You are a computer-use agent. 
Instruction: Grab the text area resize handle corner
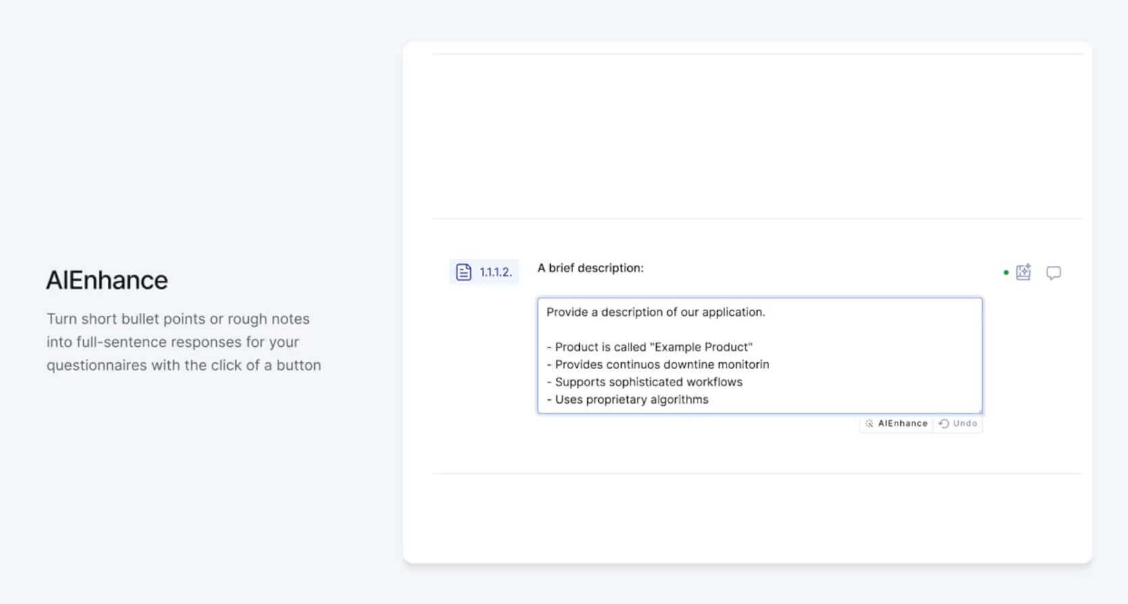pos(979,410)
